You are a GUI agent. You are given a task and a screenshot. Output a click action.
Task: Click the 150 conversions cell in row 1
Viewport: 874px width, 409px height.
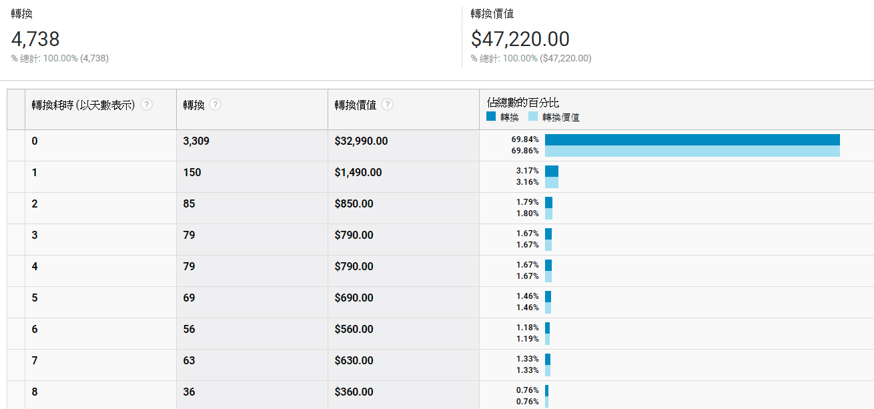[192, 173]
